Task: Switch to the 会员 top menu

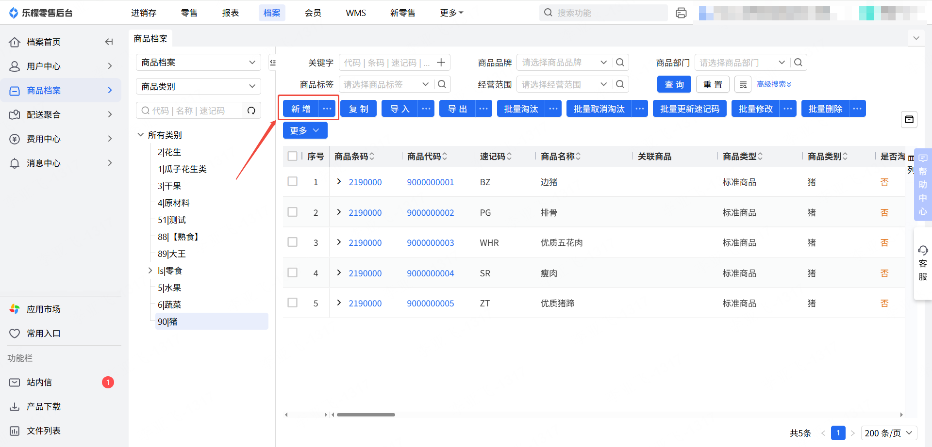Action: pyautogui.click(x=313, y=13)
